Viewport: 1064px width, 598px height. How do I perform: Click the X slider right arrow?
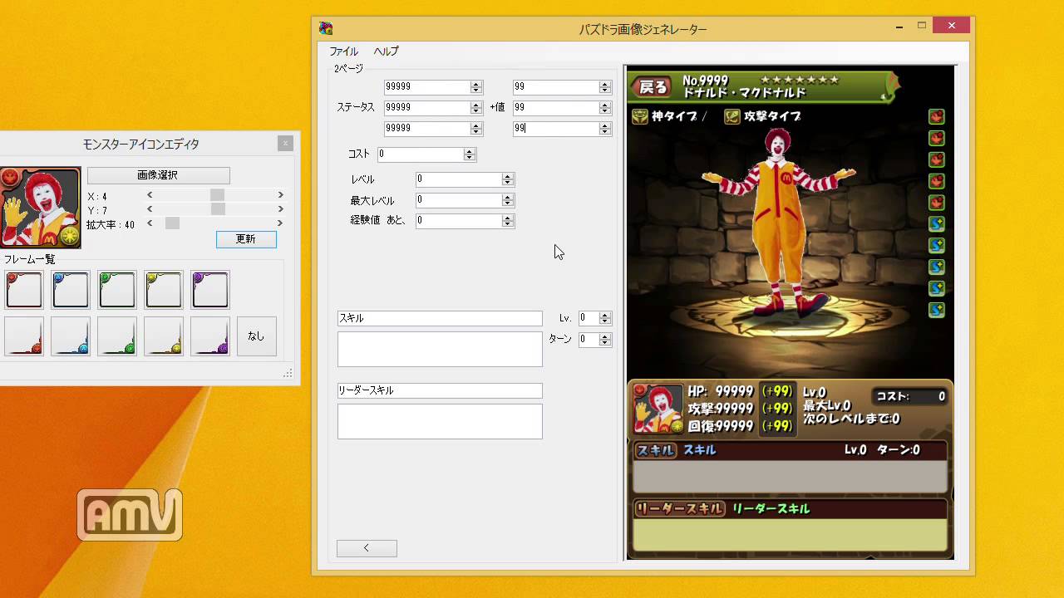point(280,195)
